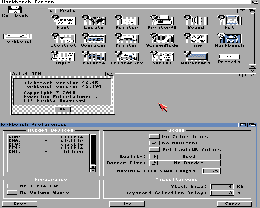
Task: Open the Time preferences icon
Action: (196, 38)
